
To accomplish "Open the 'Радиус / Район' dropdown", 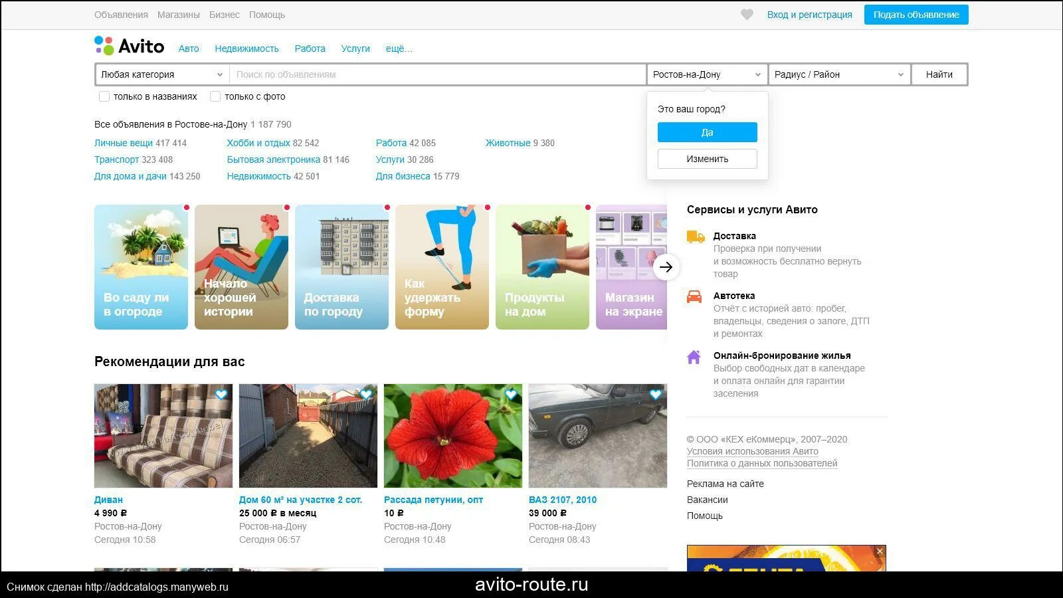I will (840, 74).
